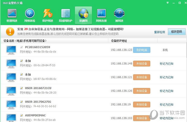Image resolution: width=187 pixels, height=122 pixels.
Task: Click MAC address 44-8a-5b-8a-da-de
Action: (45, 52)
